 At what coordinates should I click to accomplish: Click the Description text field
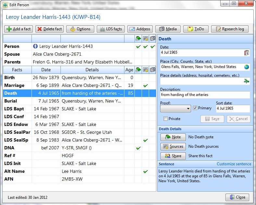pyautogui.click(x=205, y=95)
